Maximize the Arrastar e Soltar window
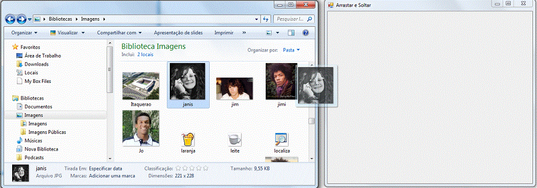Viewport: 537px width, 188px height. [509, 3]
